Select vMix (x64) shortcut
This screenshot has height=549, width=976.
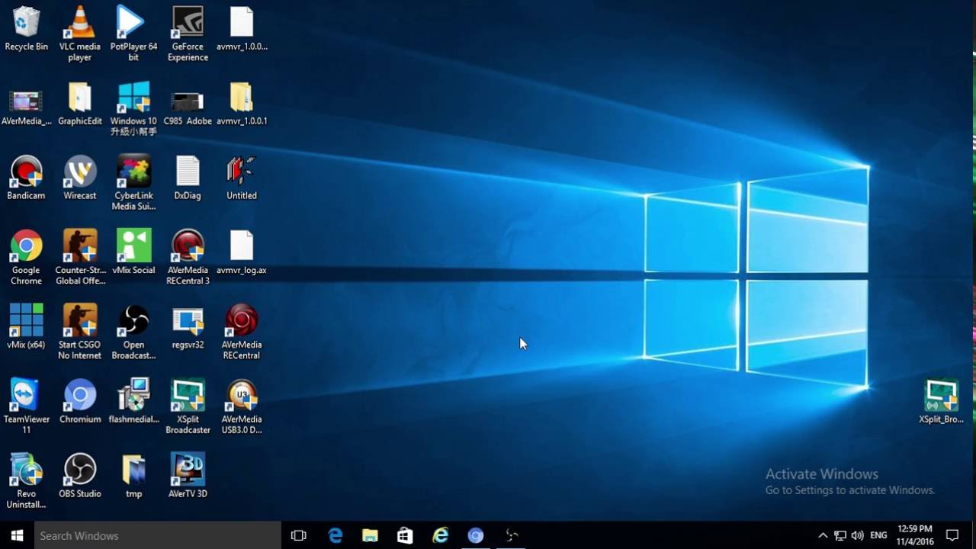click(26, 326)
